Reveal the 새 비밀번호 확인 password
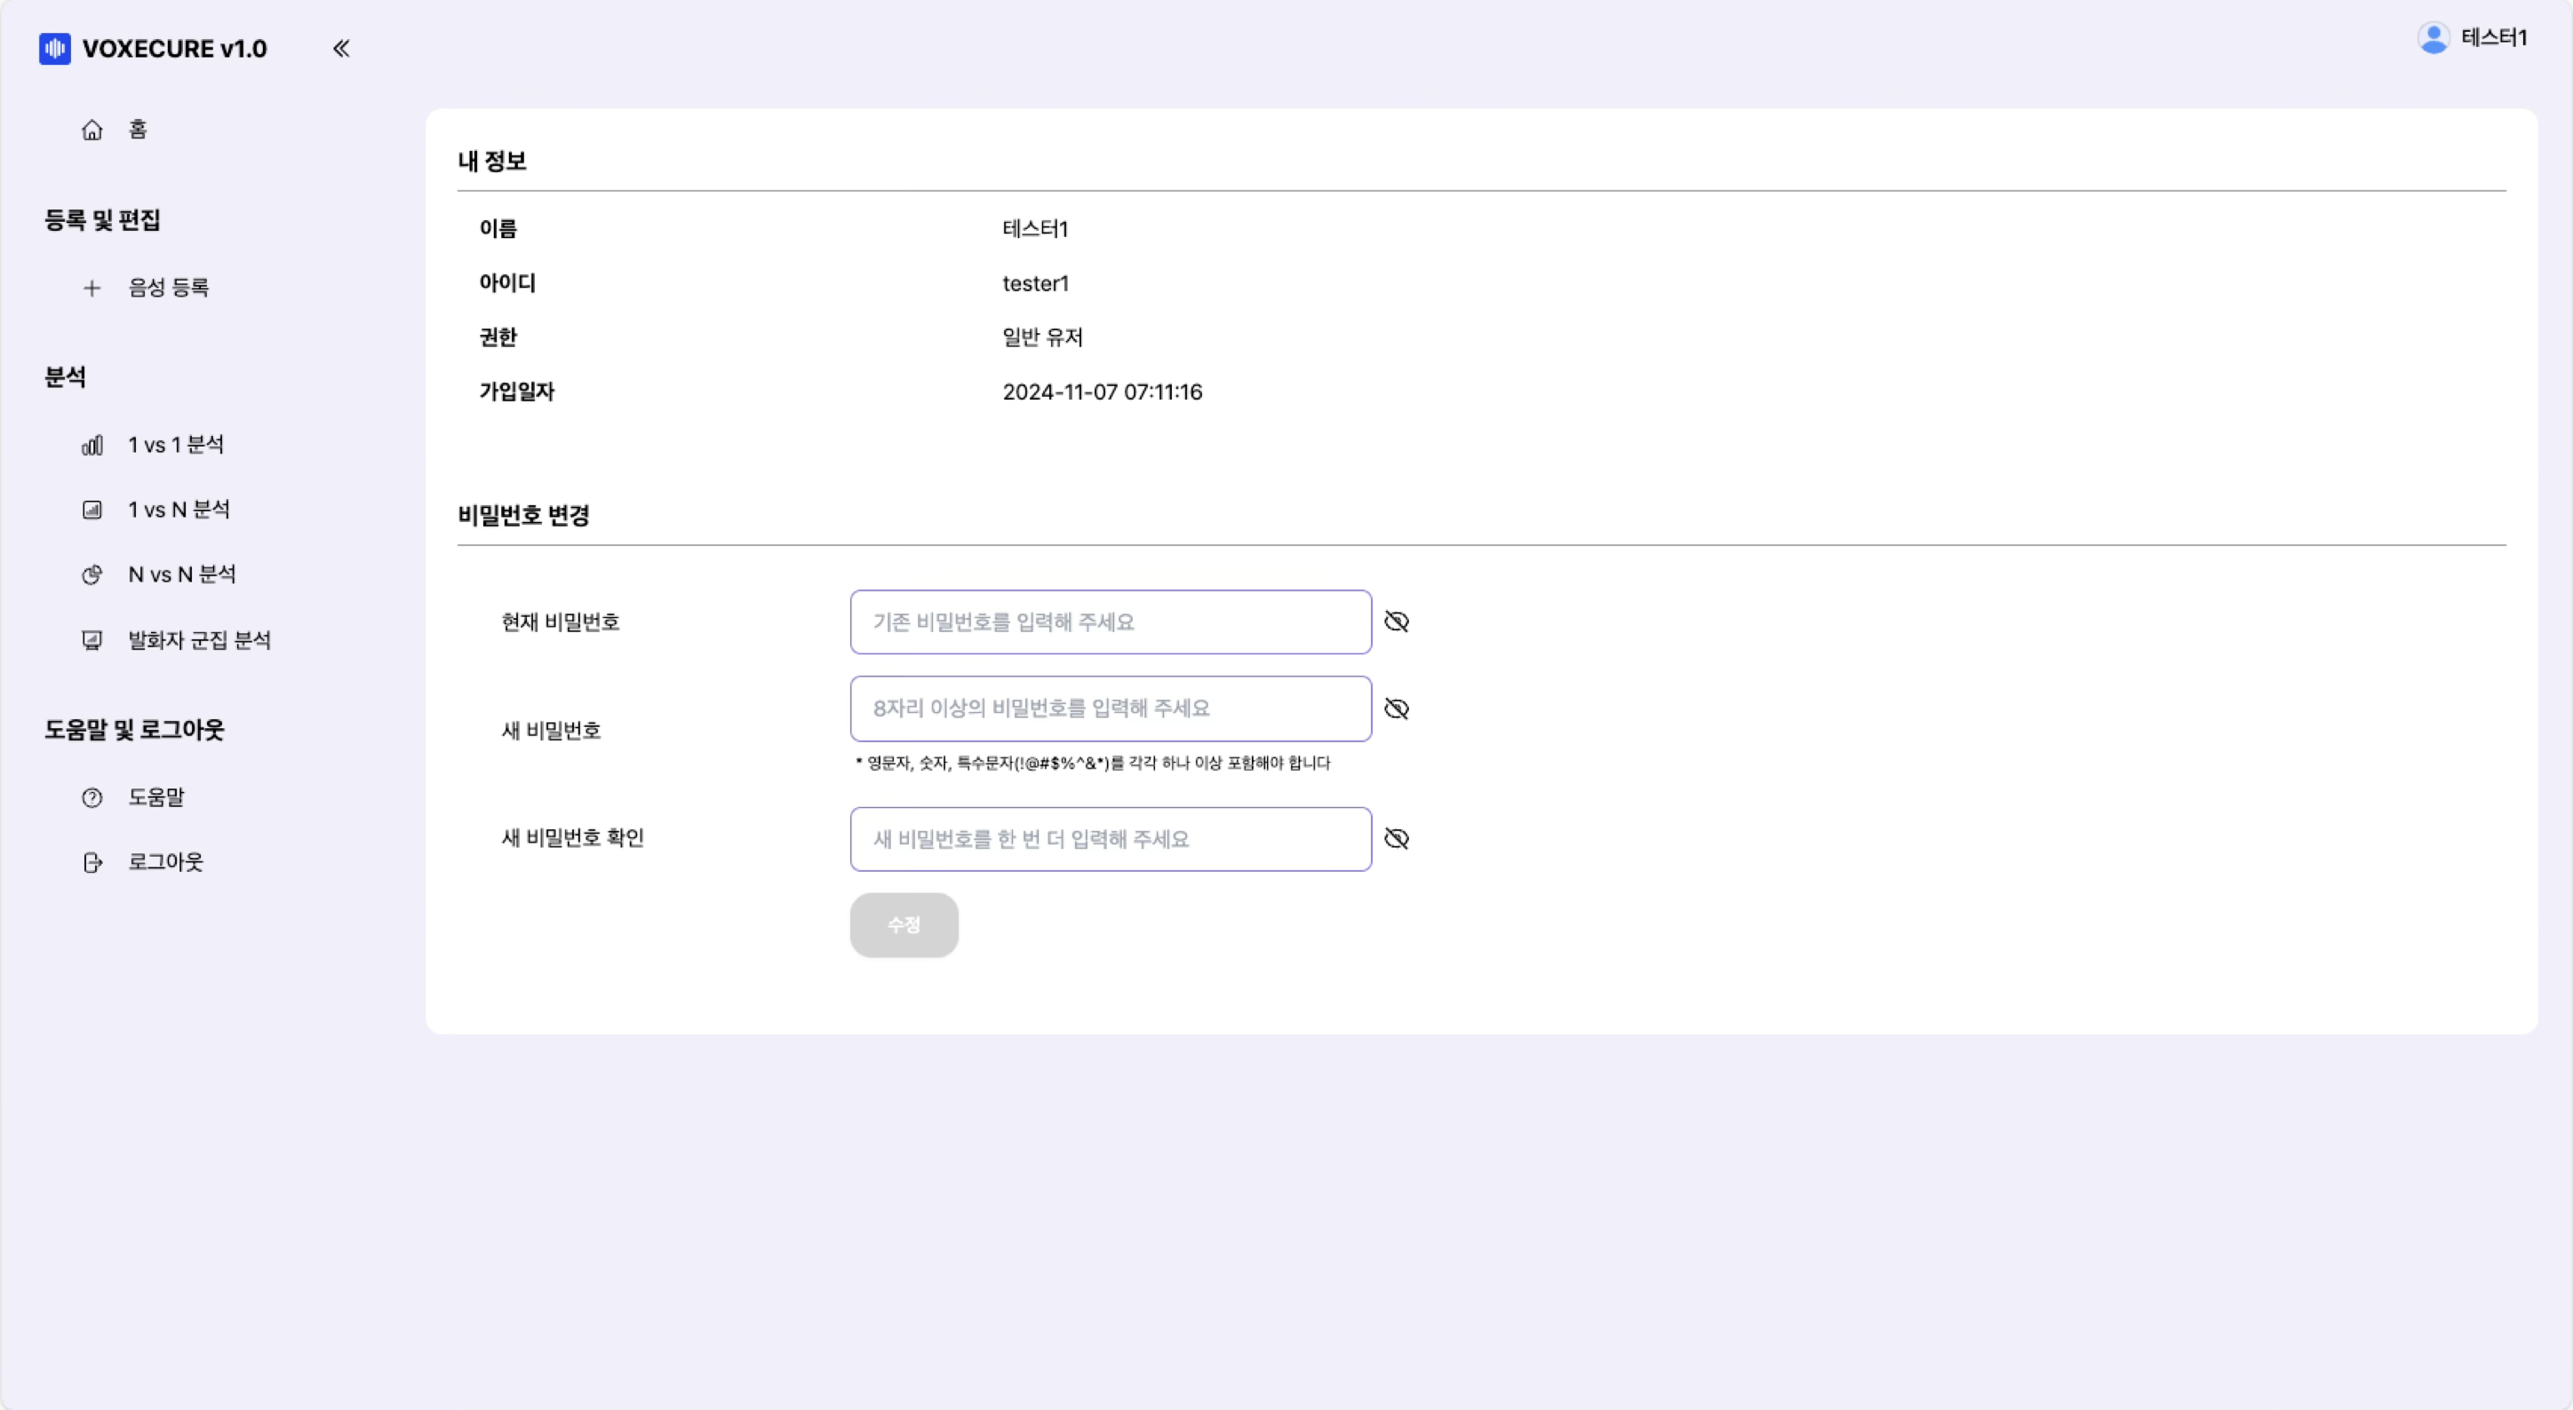 tap(1397, 838)
